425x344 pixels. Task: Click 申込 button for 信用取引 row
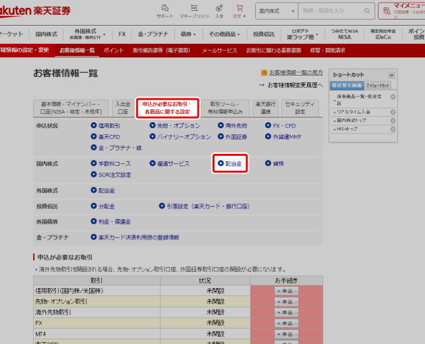(x=286, y=291)
